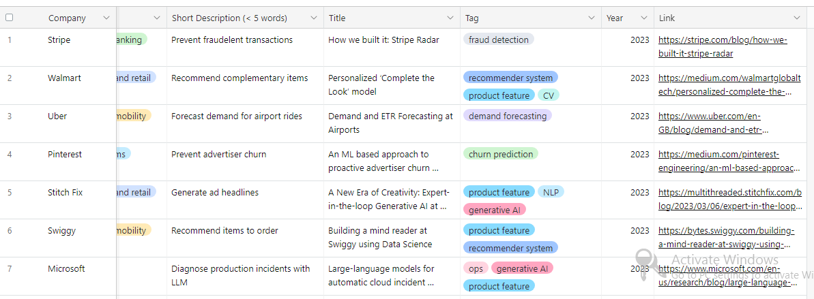This screenshot has height=299, width=814.
Task: Select 'Large-language models for automatic cloud incident' title
Action: click(x=392, y=277)
